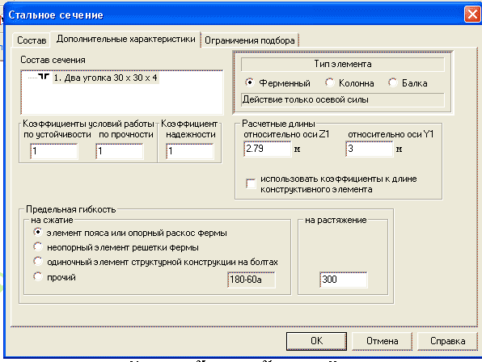
Task: Enable использовать коэффициенты к длине checkbox
Action: click(251, 183)
